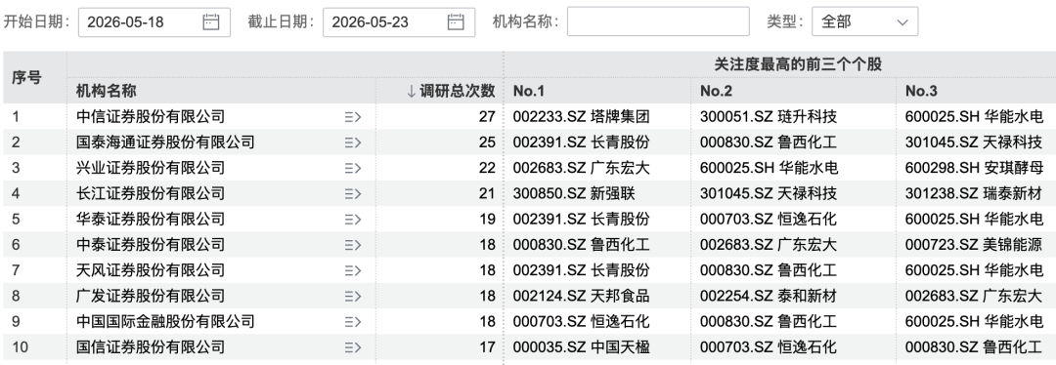Click survey count 27 for 中信证券
The height and width of the screenshot is (365, 1056).
(487, 117)
